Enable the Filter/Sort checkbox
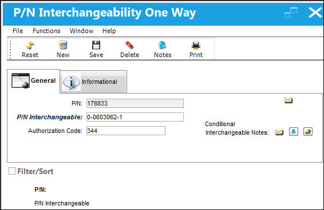This screenshot has height=210, width=324. pos(11,171)
